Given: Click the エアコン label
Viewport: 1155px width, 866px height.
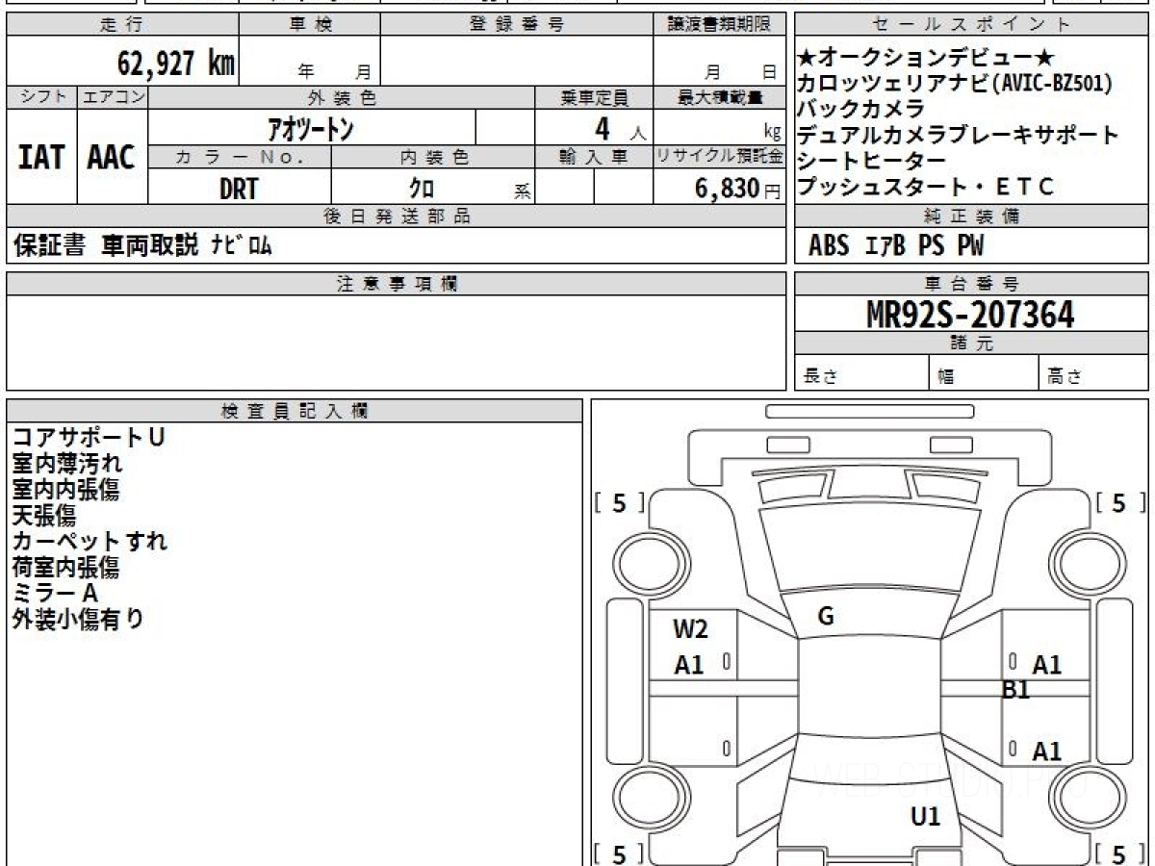Looking at the screenshot, I should [x=113, y=97].
